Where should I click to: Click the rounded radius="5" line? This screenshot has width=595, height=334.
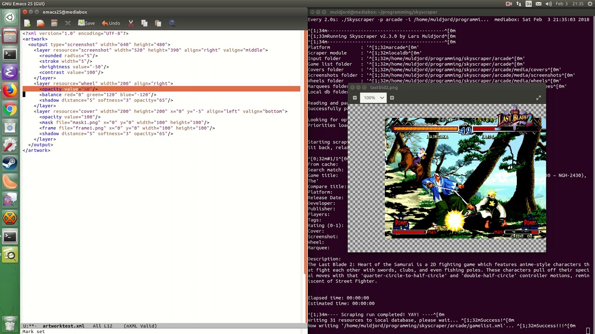tap(68, 56)
